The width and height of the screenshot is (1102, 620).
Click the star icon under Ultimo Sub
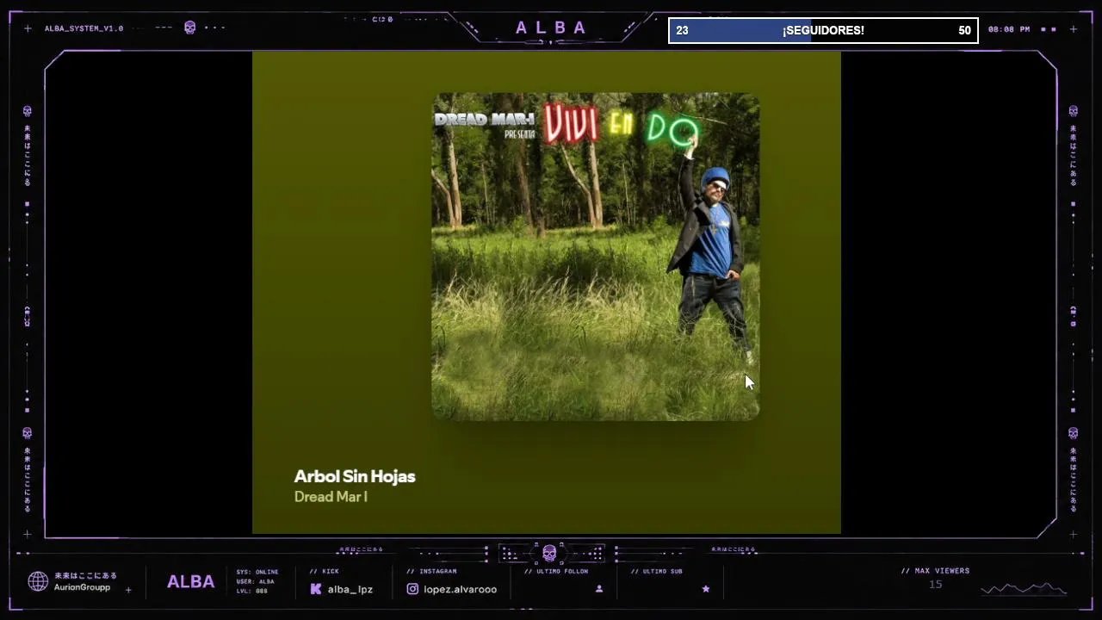tap(706, 589)
